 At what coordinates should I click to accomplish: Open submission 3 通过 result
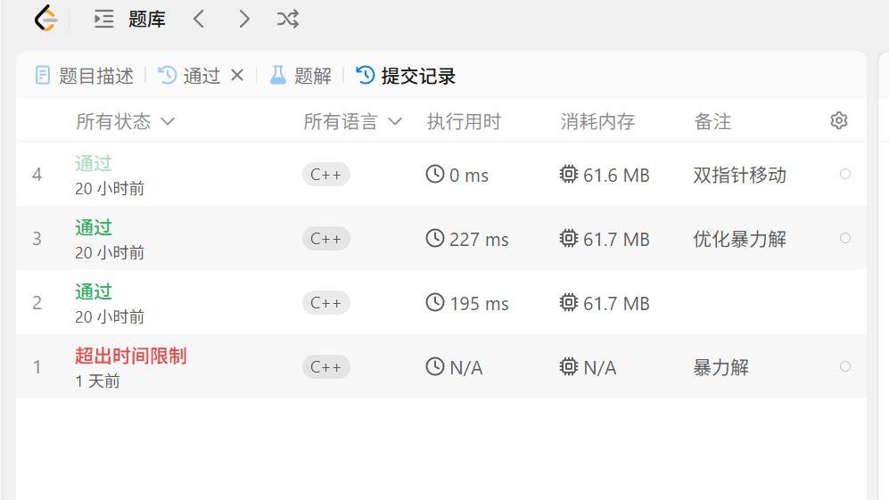(x=94, y=228)
